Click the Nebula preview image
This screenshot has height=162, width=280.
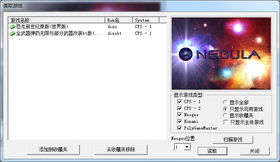pos(221,53)
